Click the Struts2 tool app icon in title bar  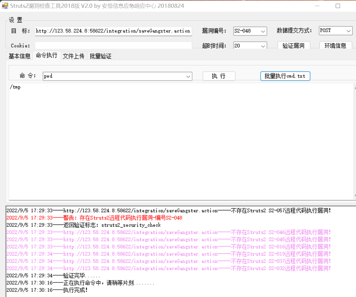[5, 6]
